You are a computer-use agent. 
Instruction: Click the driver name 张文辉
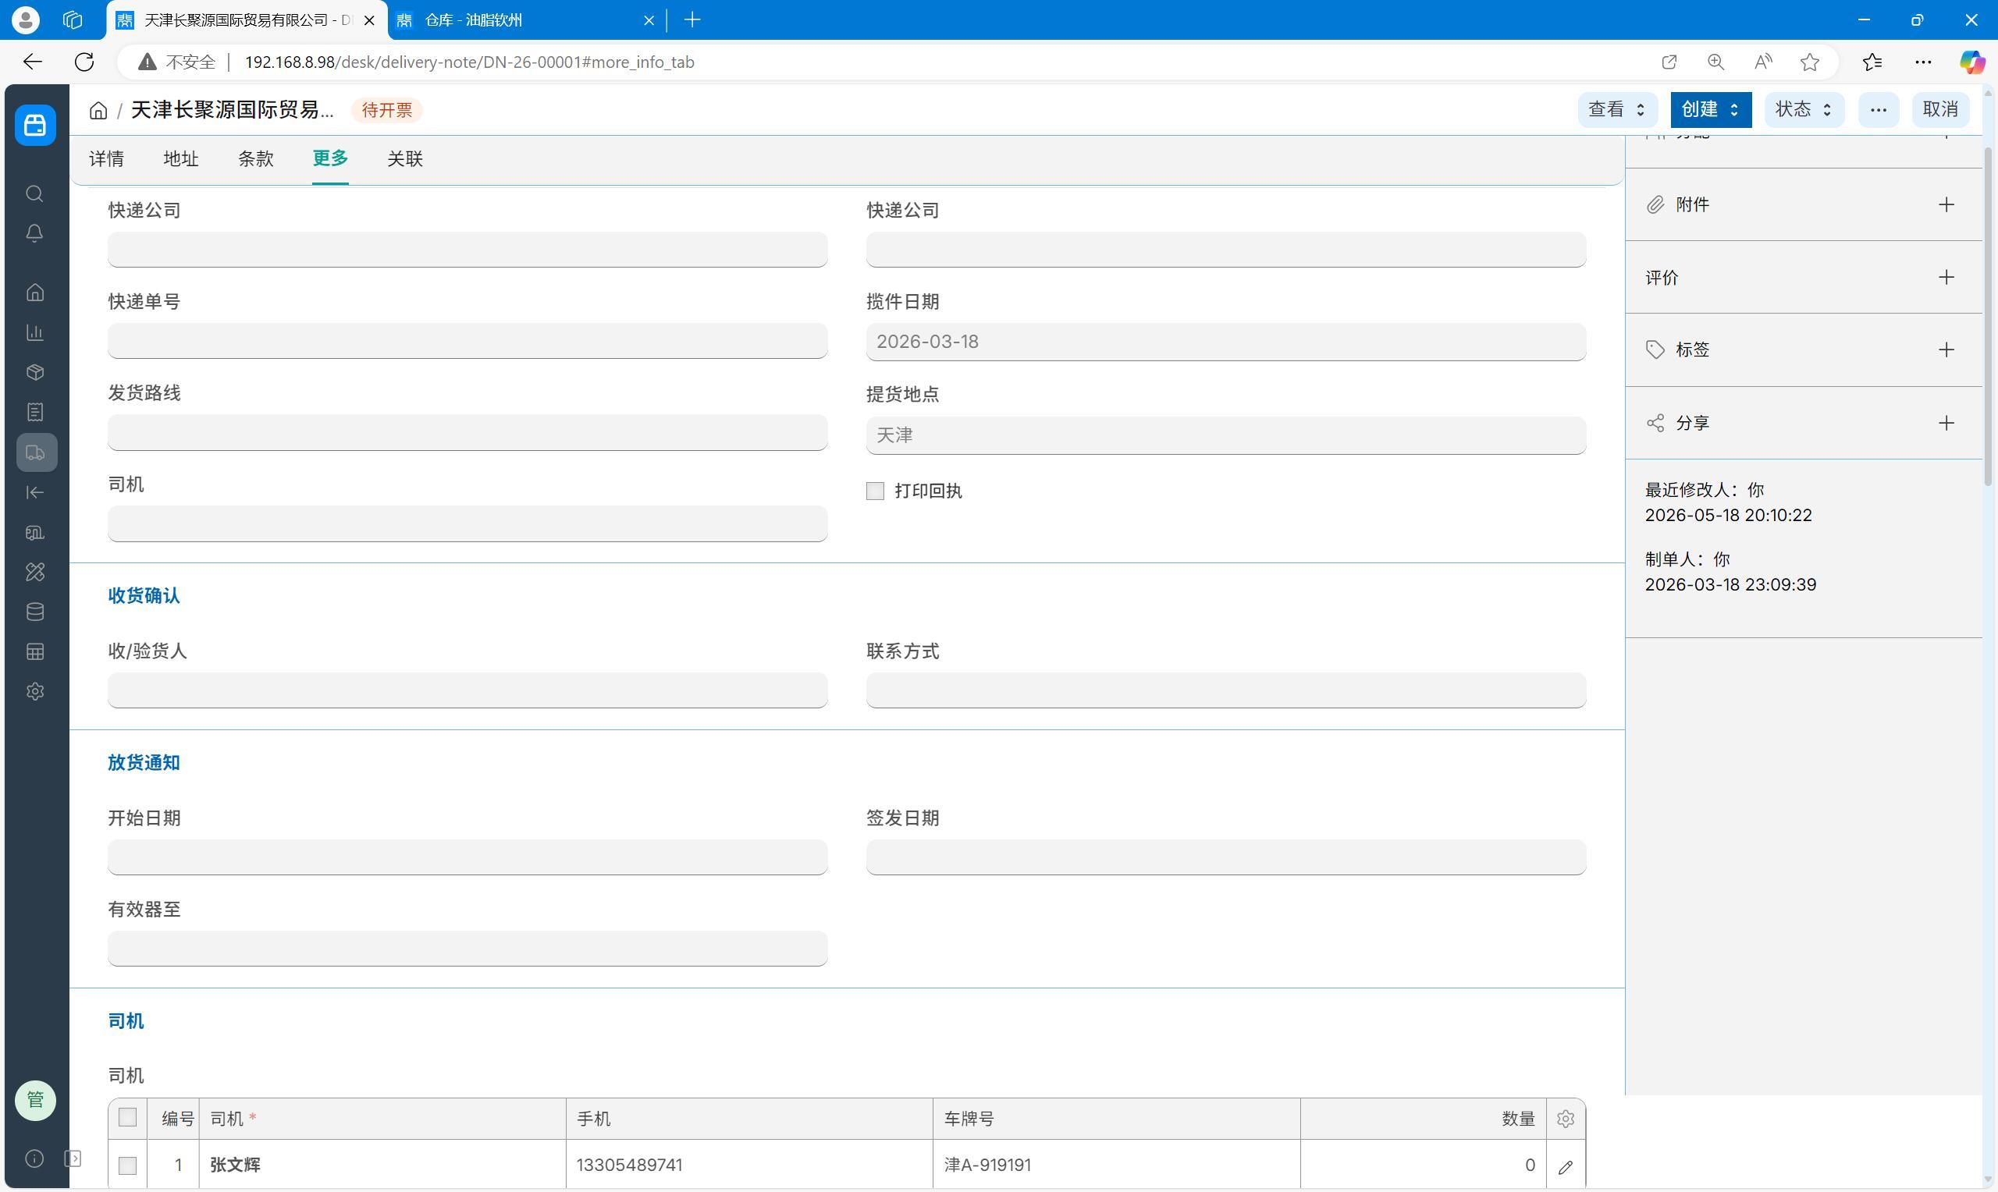point(235,1165)
